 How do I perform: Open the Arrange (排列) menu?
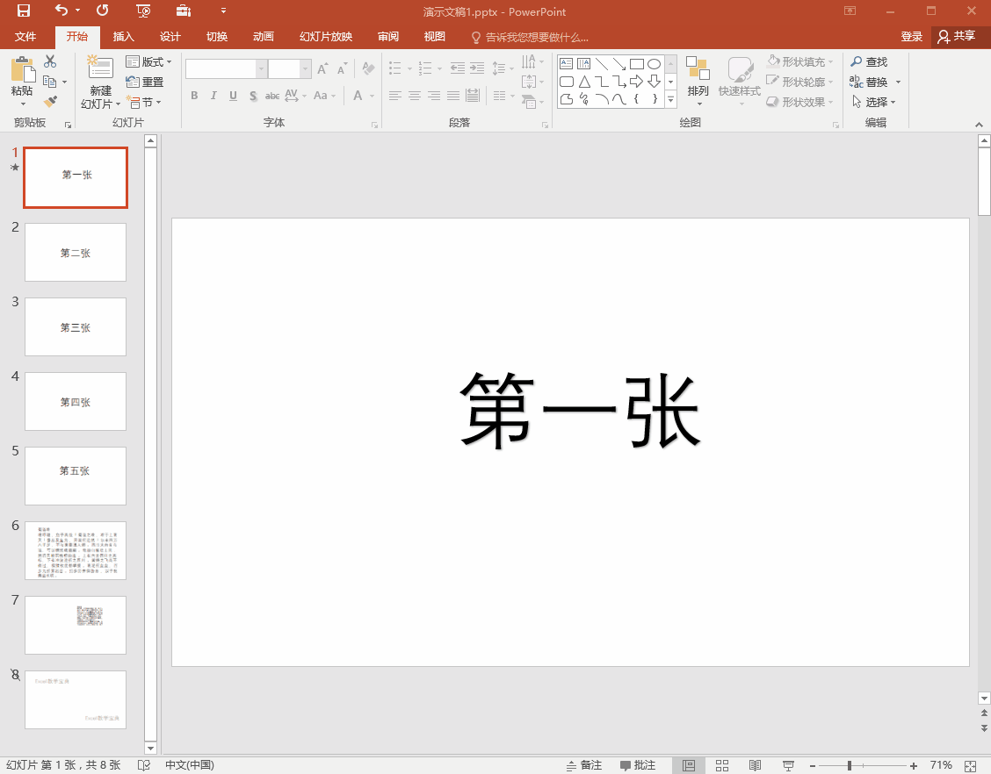point(698,80)
